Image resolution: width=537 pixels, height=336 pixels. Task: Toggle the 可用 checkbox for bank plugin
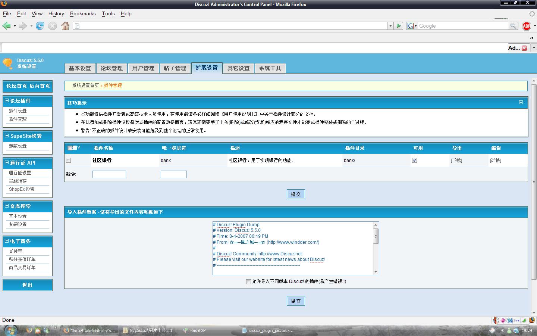[414, 161]
